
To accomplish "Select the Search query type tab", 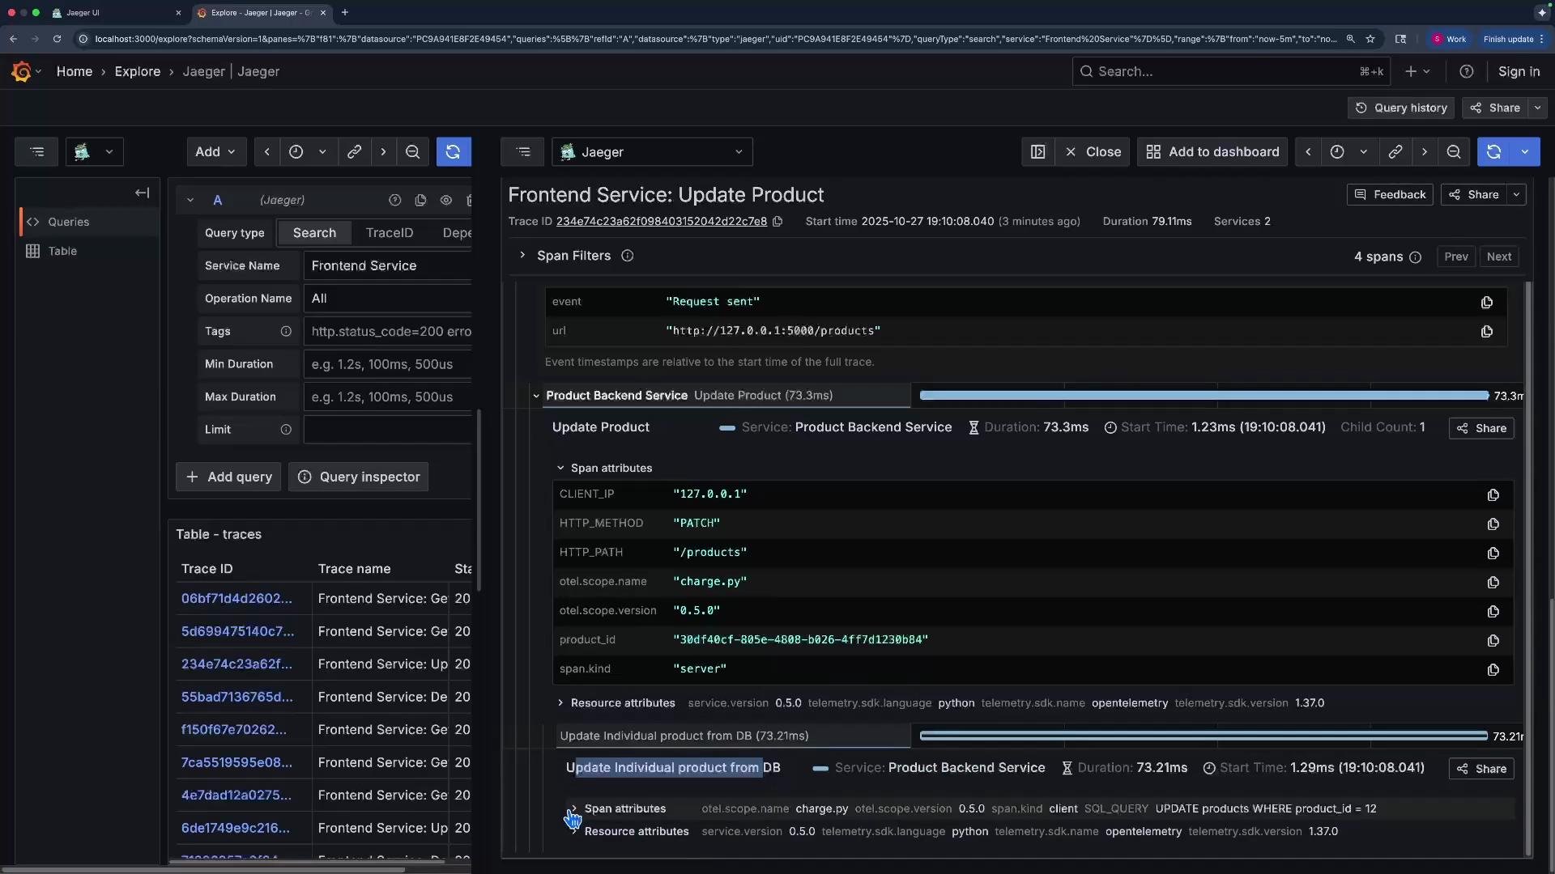I will pos(314,232).
